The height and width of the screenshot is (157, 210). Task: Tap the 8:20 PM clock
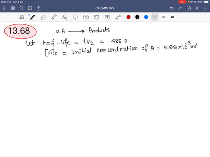[x=6, y=2]
